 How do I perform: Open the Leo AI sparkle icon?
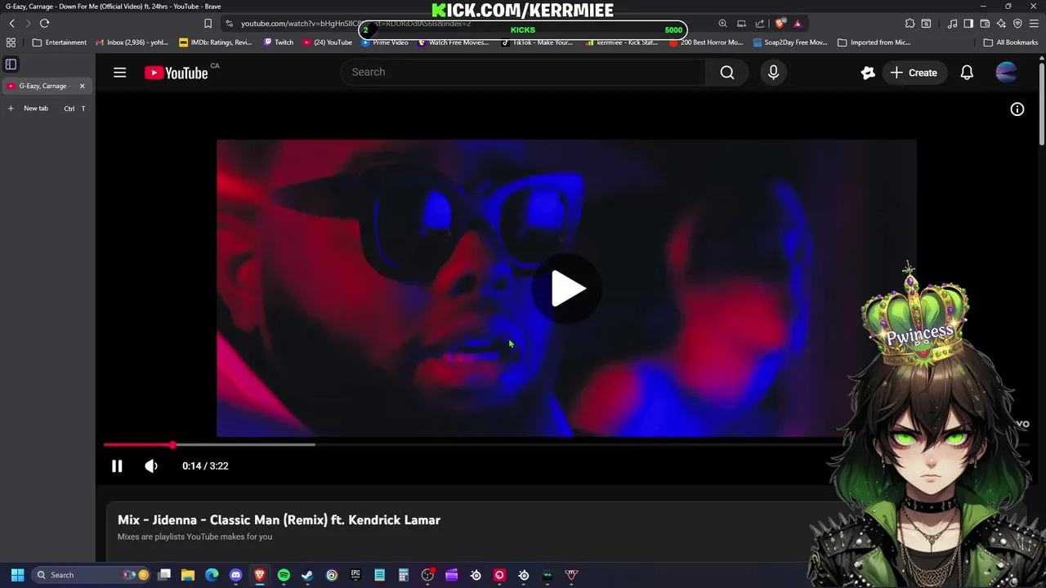1001,24
